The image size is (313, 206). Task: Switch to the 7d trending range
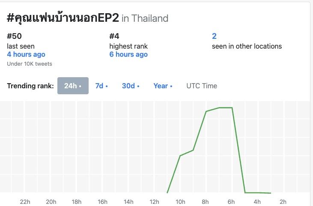coord(101,86)
